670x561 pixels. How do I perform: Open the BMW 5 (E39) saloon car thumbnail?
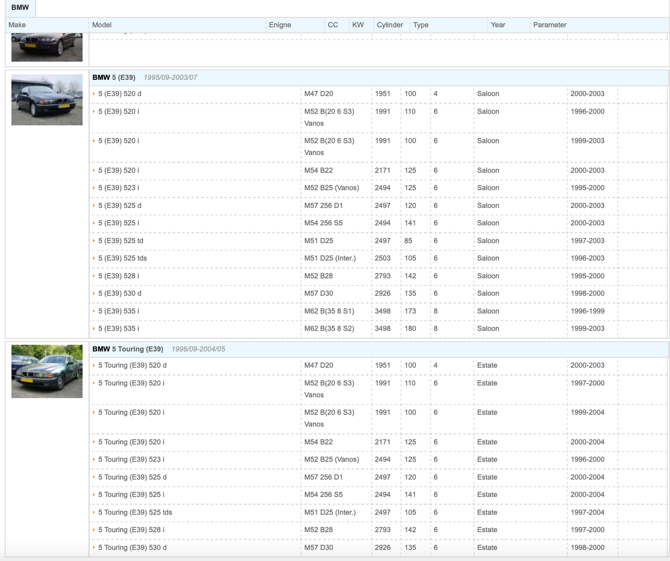tap(47, 100)
